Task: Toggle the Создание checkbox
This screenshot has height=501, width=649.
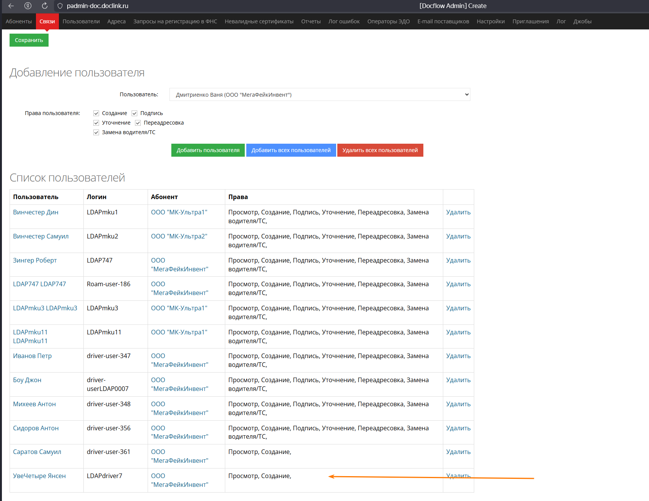Action: coord(96,113)
